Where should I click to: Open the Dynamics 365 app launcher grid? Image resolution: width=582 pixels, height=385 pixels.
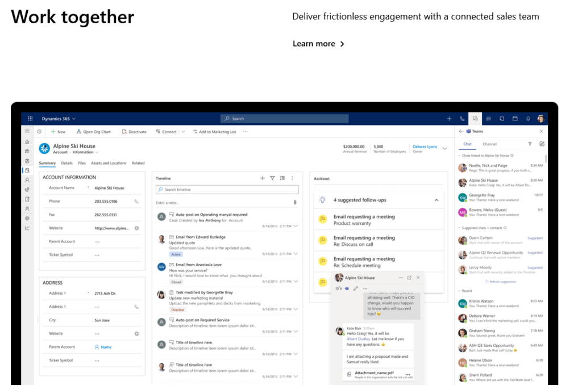click(30, 119)
